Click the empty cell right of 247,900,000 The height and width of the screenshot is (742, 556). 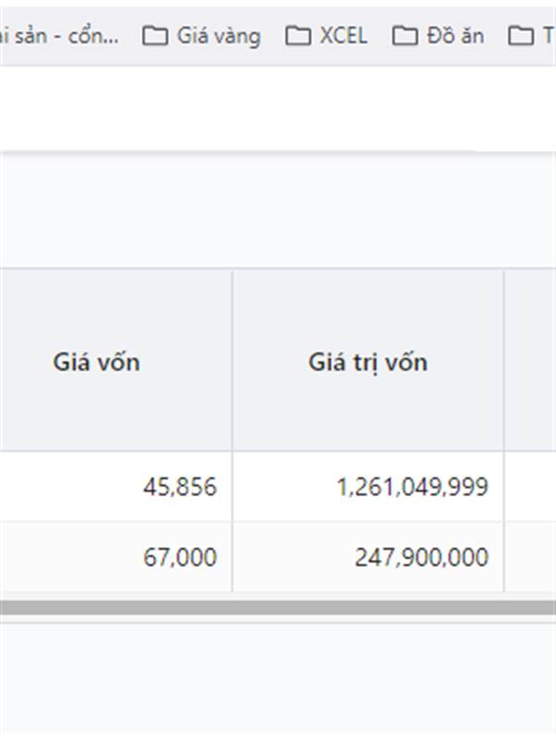pos(531,557)
